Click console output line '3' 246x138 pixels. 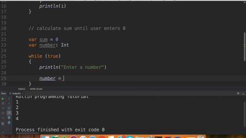[x=17, y=113]
